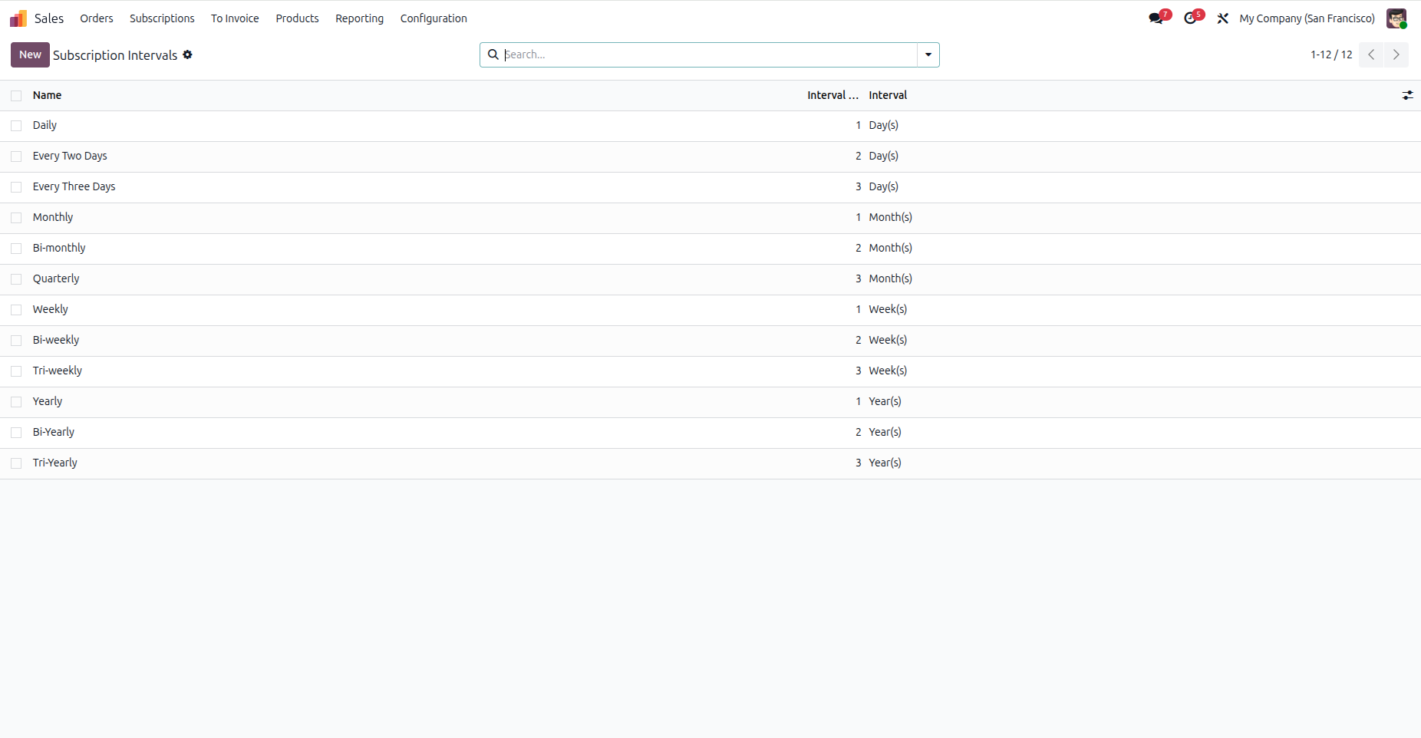The height and width of the screenshot is (738, 1421).
Task: Open the To Invoice menu
Action: pos(235,18)
